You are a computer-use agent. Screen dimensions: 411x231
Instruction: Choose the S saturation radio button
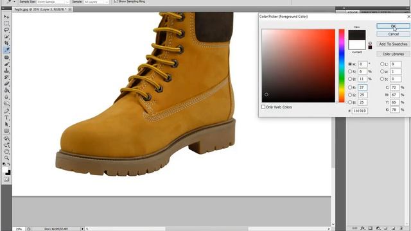pos(350,71)
